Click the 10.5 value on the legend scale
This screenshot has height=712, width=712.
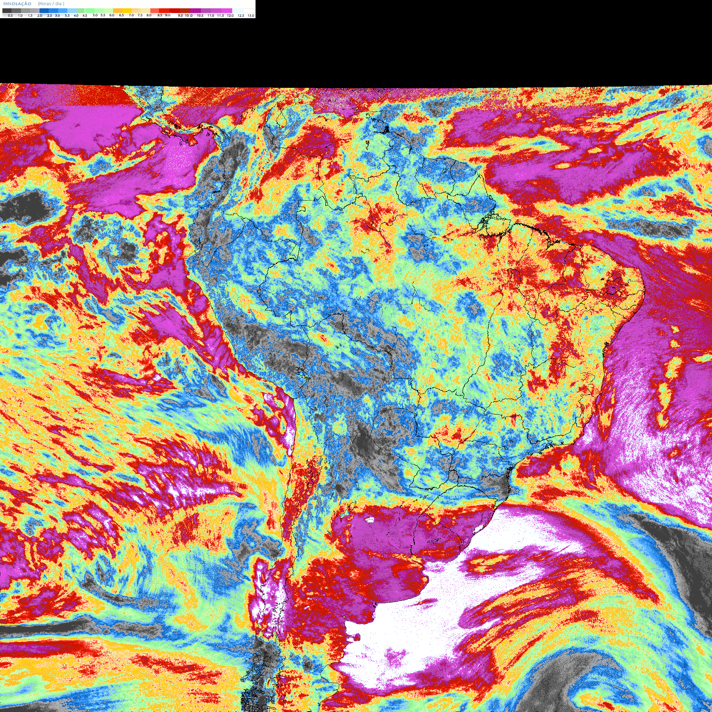tap(200, 15)
